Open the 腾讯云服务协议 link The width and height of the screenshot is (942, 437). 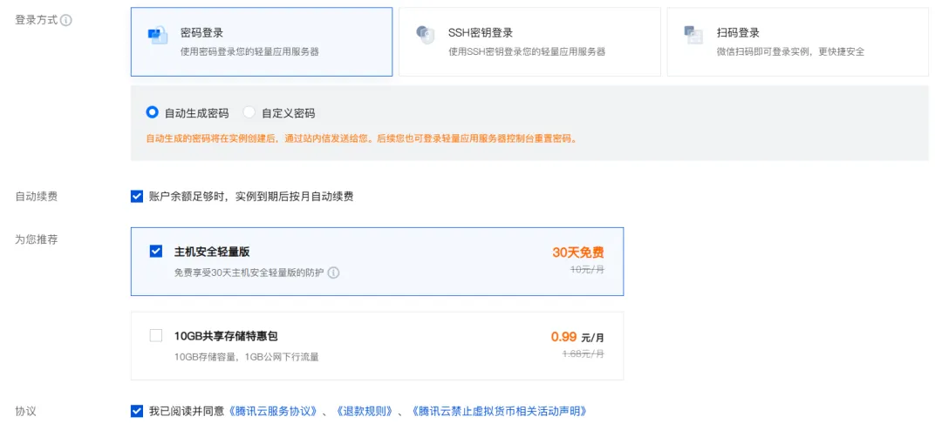(x=274, y=411)
